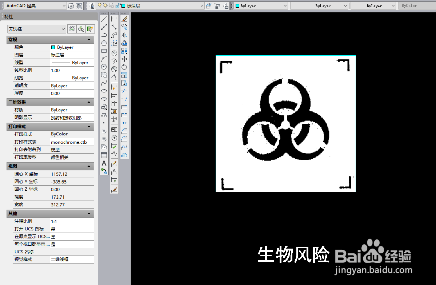Image resolution: width=436 pixels, height=285 pixels.
Task: Pick the Polygon tool
Action: [104, 43]
